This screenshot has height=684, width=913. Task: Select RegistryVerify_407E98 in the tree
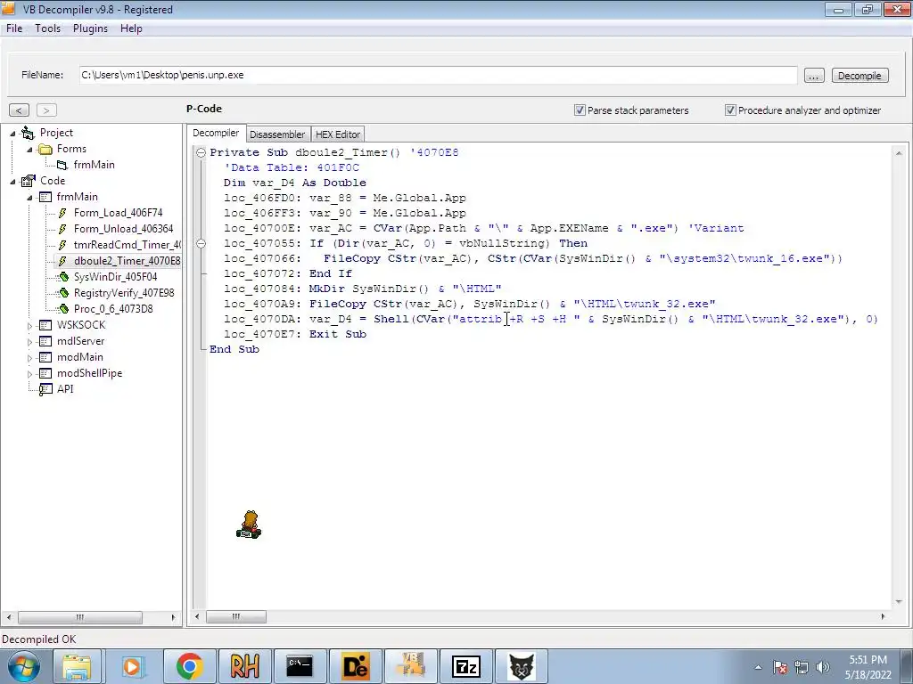(124, 293)
